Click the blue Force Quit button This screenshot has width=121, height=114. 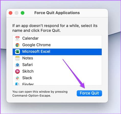pyautogui.click(x=89, y=93)
